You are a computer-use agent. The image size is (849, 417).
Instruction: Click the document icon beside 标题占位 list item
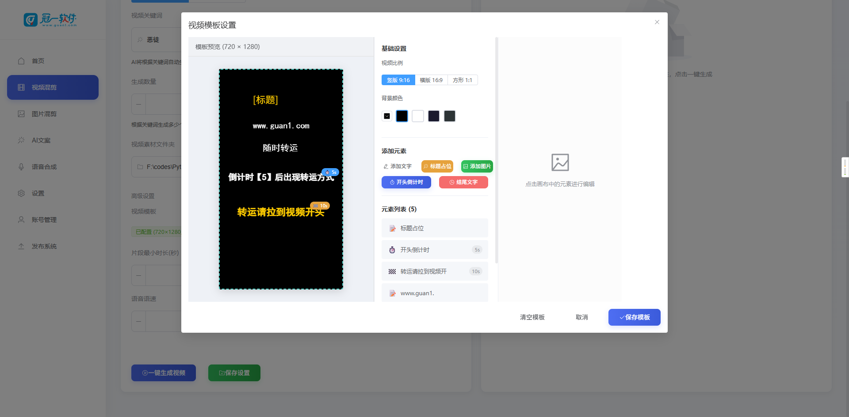tap(392, 228)
